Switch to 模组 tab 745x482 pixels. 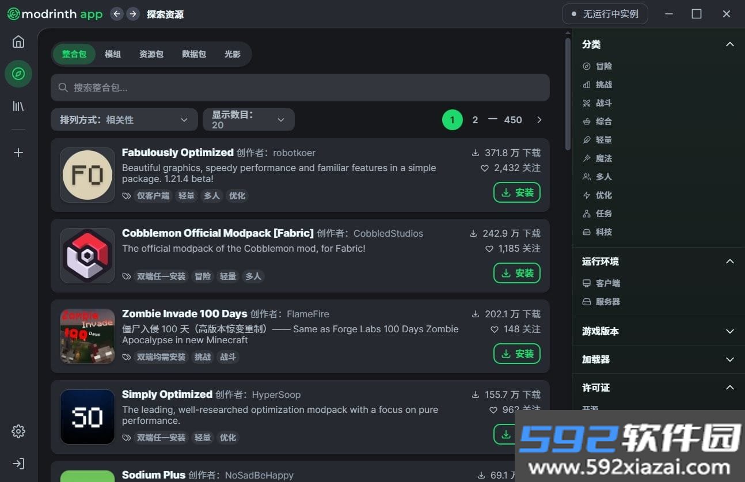[113, 54]
